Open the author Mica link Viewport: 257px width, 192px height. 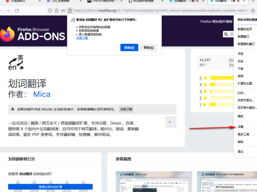tap(42, 94)
